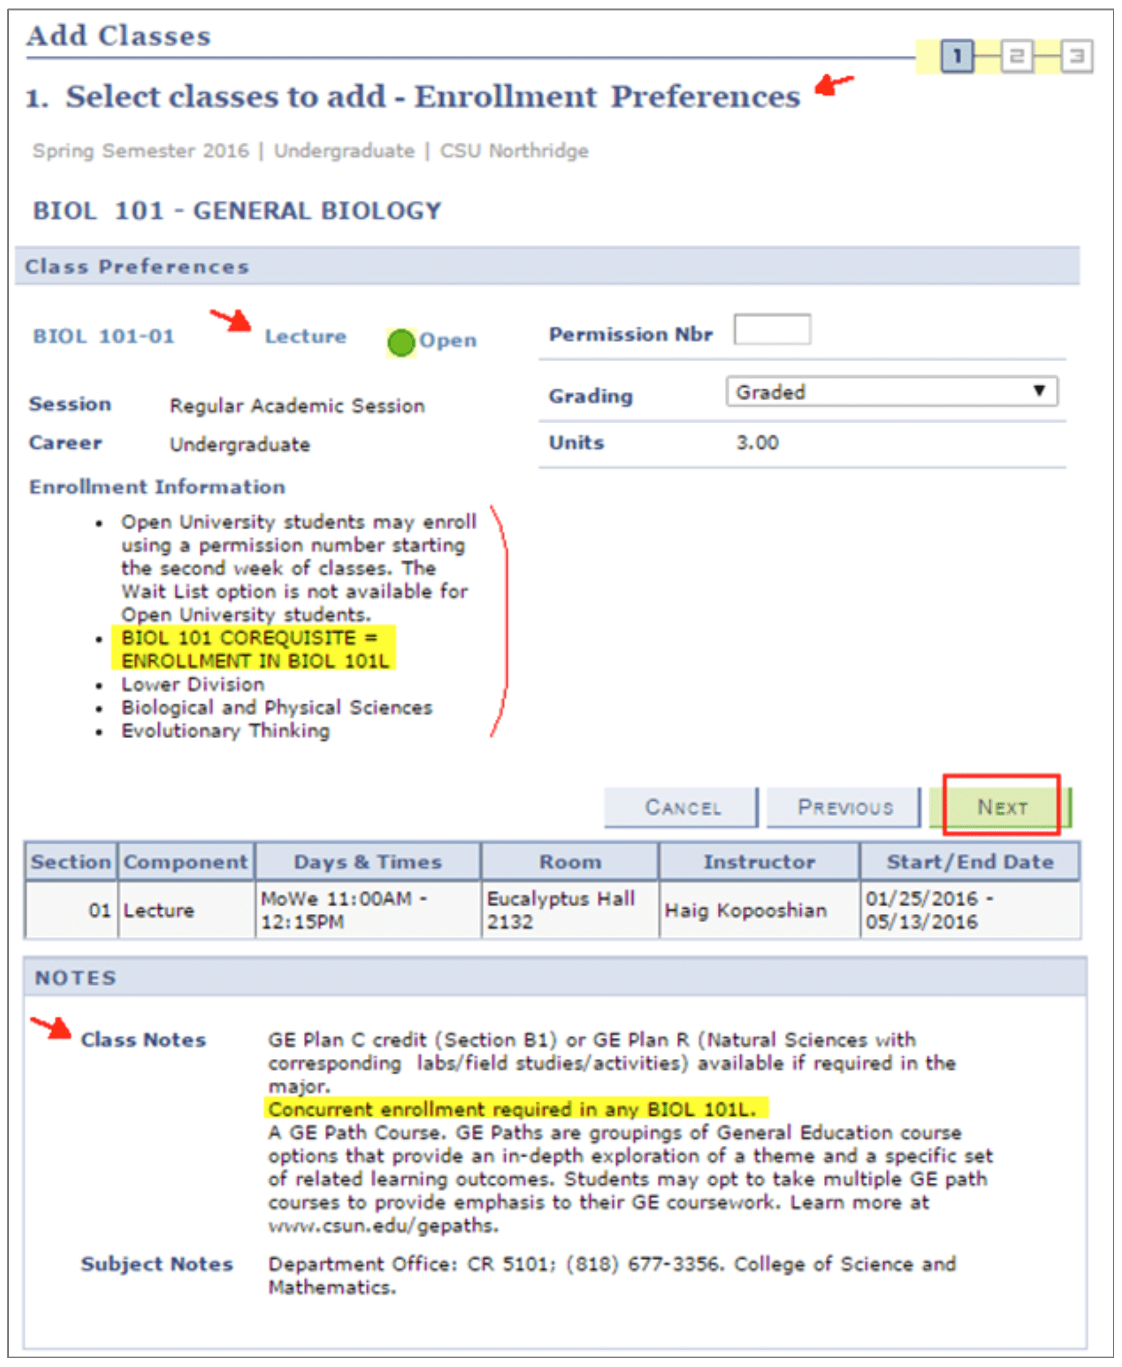Click the Grading label
Viewport: 1122px width, 1367px height.
590,396
